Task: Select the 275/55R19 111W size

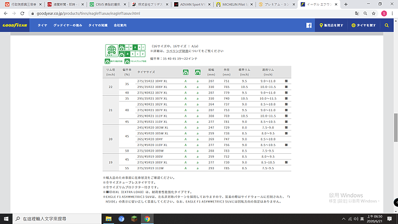Action: pos(150,168)
